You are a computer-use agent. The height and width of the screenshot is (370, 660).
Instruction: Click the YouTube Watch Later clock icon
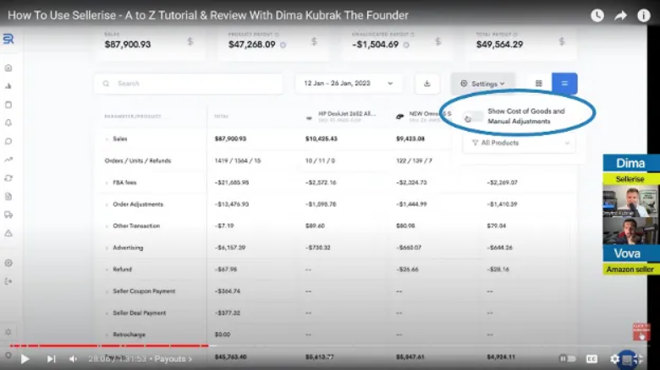(x=597, y=15)
